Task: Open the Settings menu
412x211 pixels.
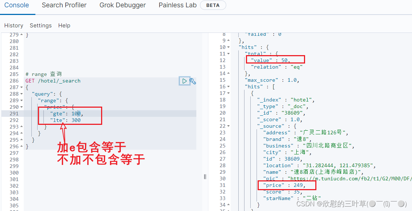Action: pyautogui.click(x=41, y=25)
